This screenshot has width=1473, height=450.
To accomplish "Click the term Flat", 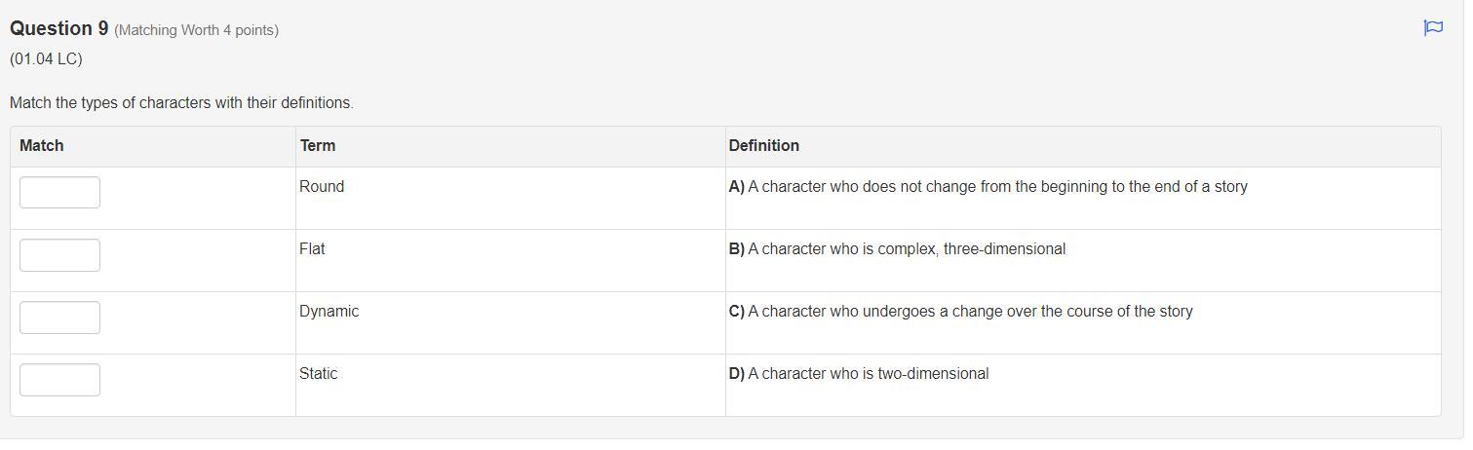I will pos(312,249).
